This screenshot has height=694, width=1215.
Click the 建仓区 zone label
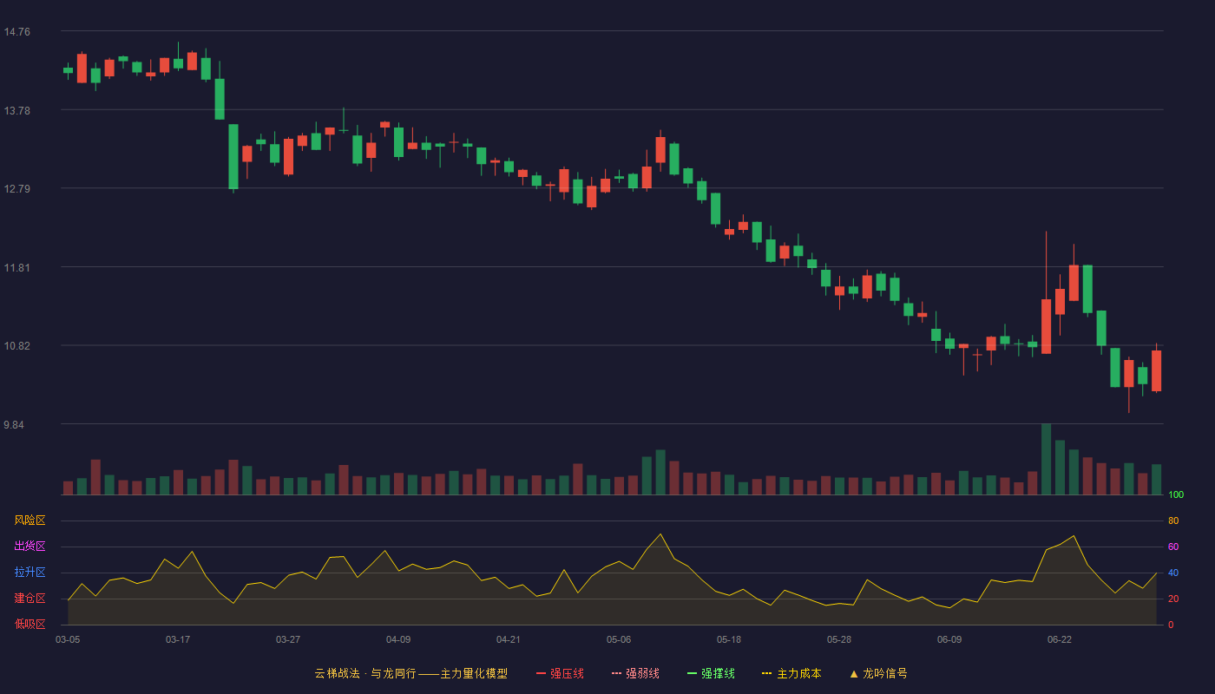[x=30, y=599]
